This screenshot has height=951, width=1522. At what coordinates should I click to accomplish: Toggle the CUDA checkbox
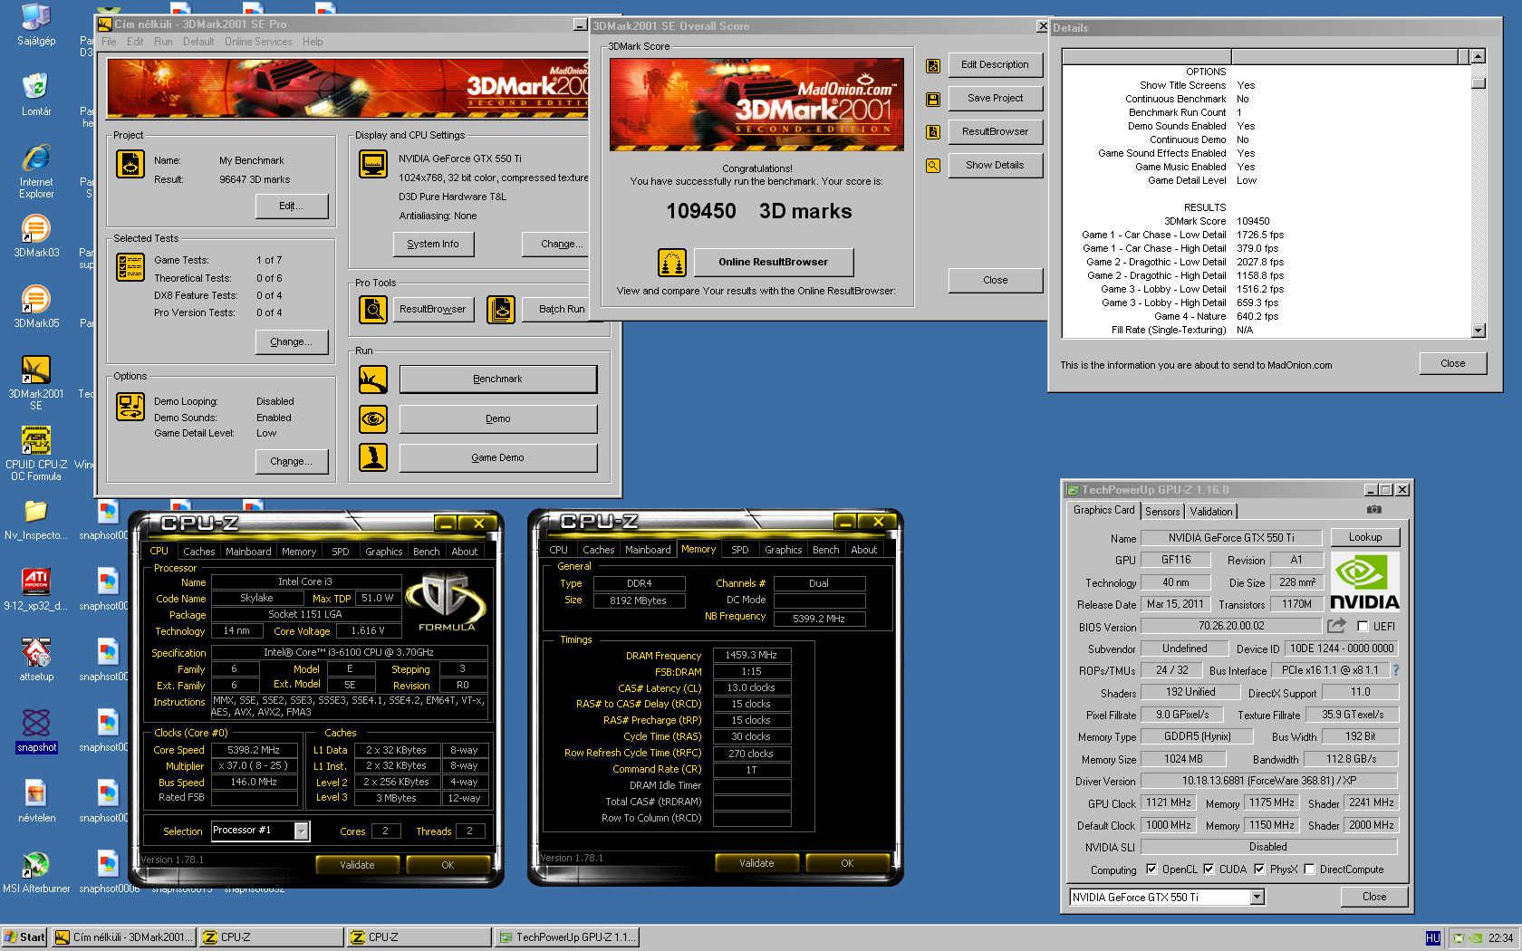coord(1209,869)
